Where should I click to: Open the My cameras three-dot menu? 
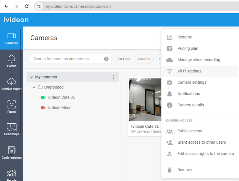(114, 77)
